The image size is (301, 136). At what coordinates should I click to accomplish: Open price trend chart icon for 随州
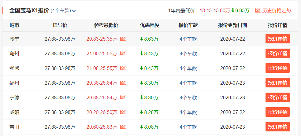pos(123,53)
